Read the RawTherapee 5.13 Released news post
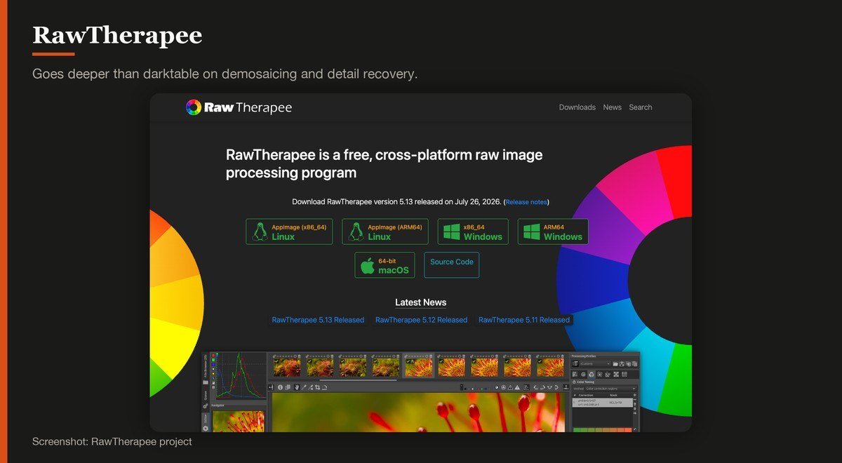The image size is (842, 463). (318, 320)
